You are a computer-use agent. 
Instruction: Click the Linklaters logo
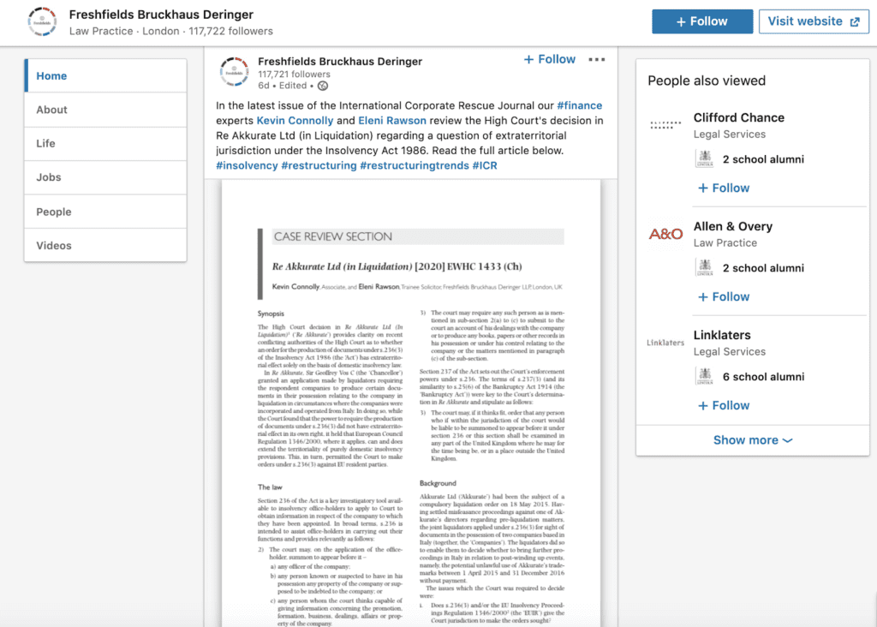point(665,343)
